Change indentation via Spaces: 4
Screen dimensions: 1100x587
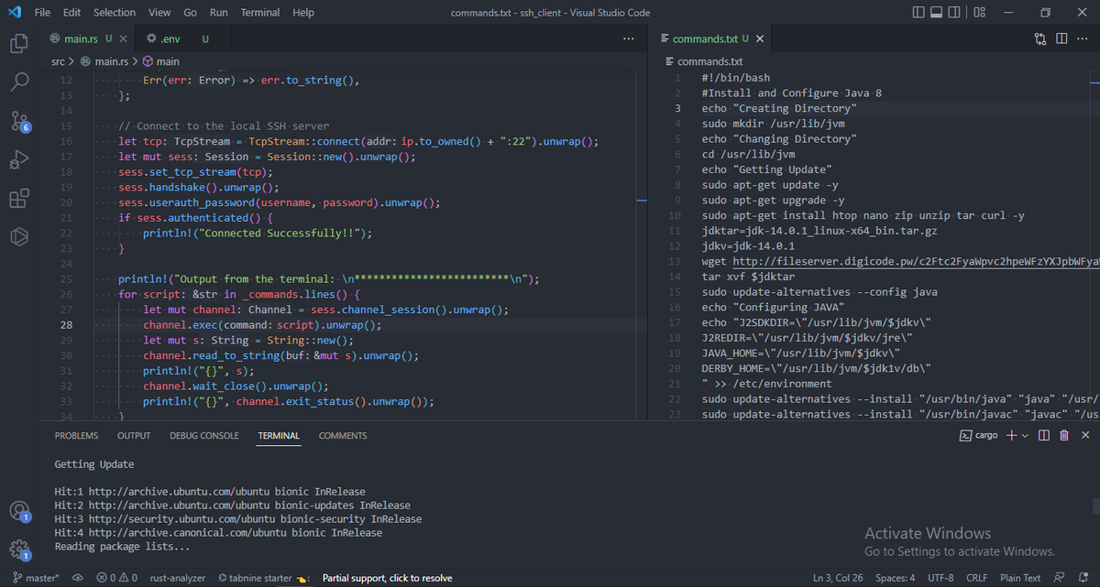click(895, 578)
